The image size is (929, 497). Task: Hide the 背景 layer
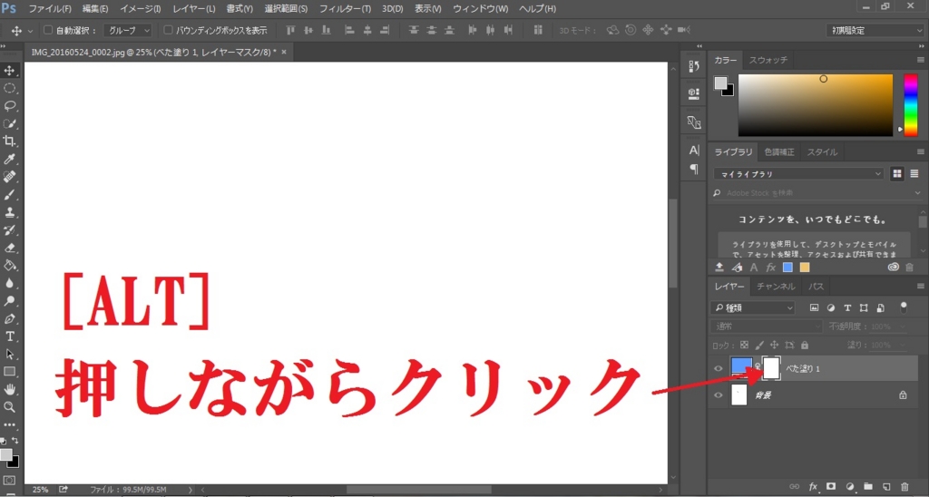(719, 395)
